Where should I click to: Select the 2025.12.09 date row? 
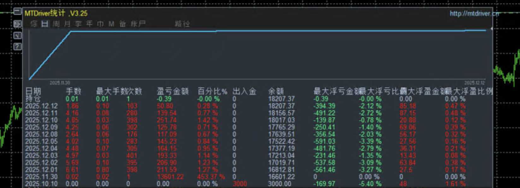[x=41, y=127]
